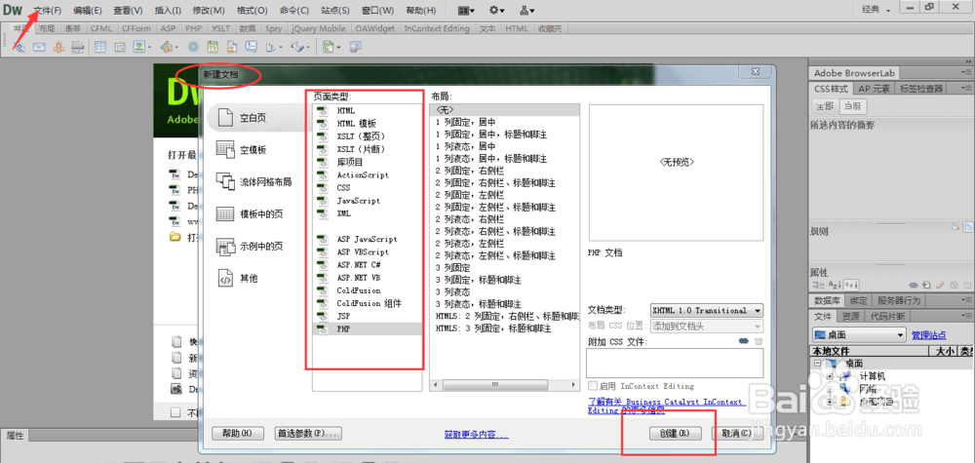This screenshot has width=975, height=463.
Task: Switch to the jQuery Mobile insert tab
Action: pos(319,28)
